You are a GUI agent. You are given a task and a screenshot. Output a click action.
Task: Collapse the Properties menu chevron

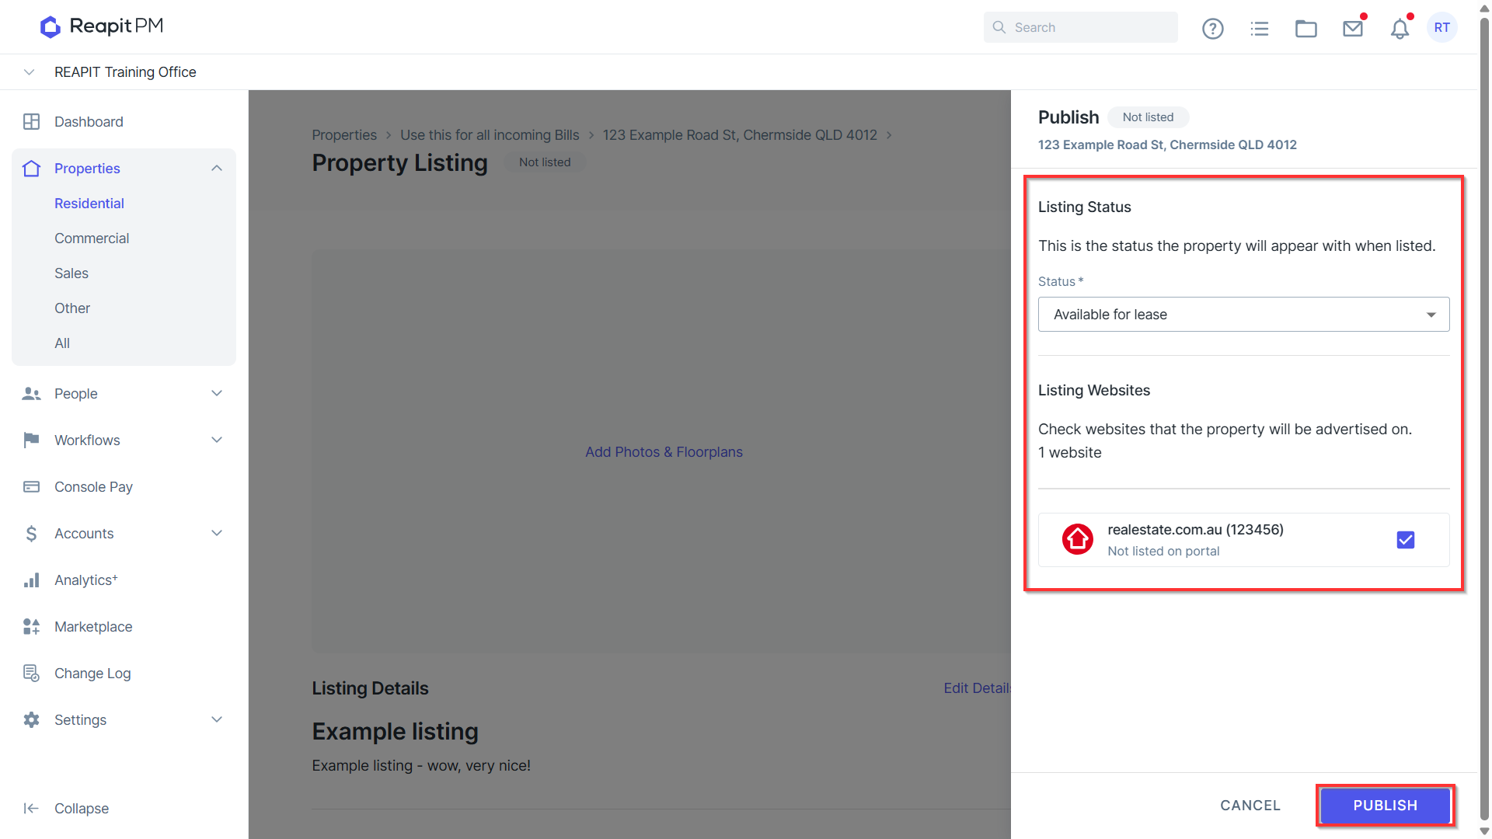point(217,169)
